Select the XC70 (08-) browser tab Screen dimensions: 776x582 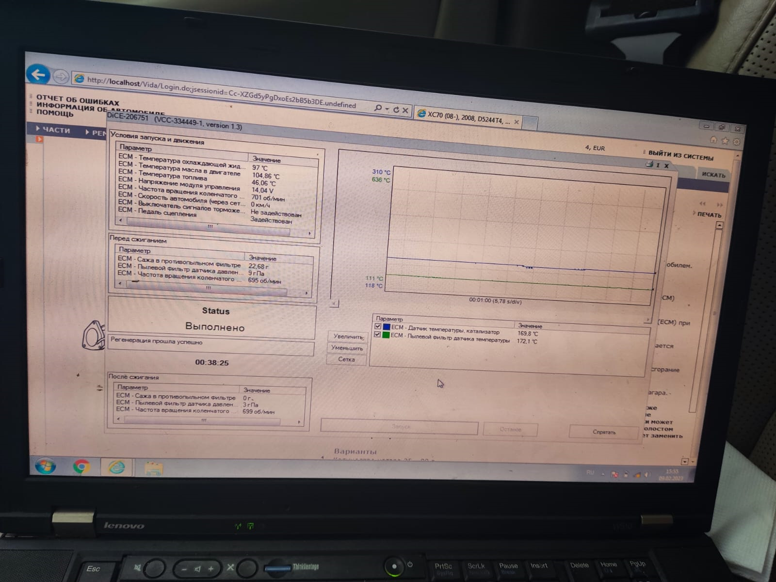click(x=468, y=118)
